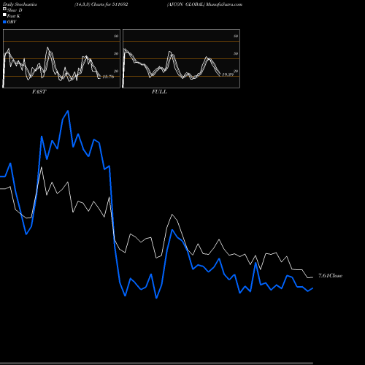
Task: Click the Fast K legend swatch
Action: 4,15
